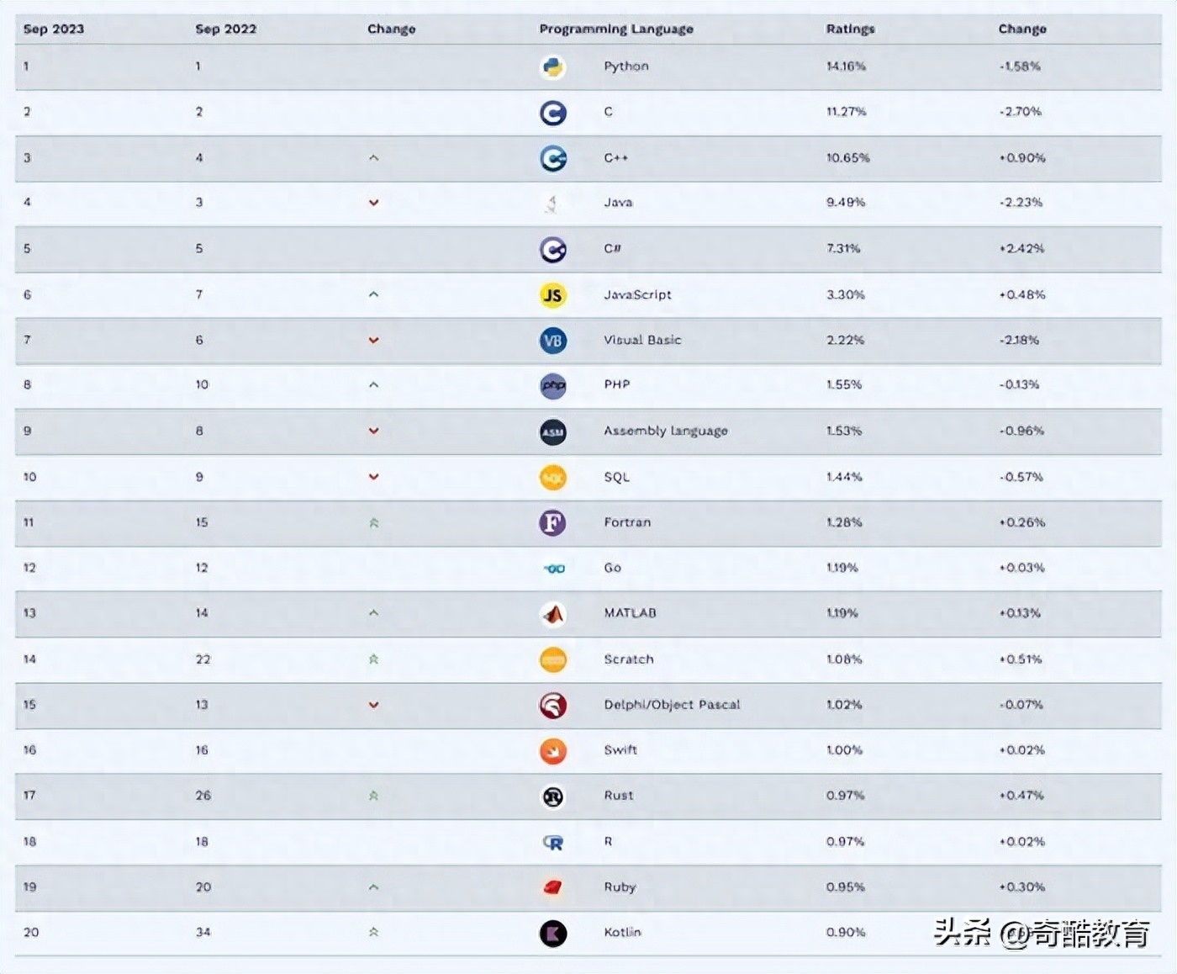Viewport: 1177px width, 974px height.
Task: Click the Fortran F logo icon
Action: pyautogui.click(x=552, y=523)
